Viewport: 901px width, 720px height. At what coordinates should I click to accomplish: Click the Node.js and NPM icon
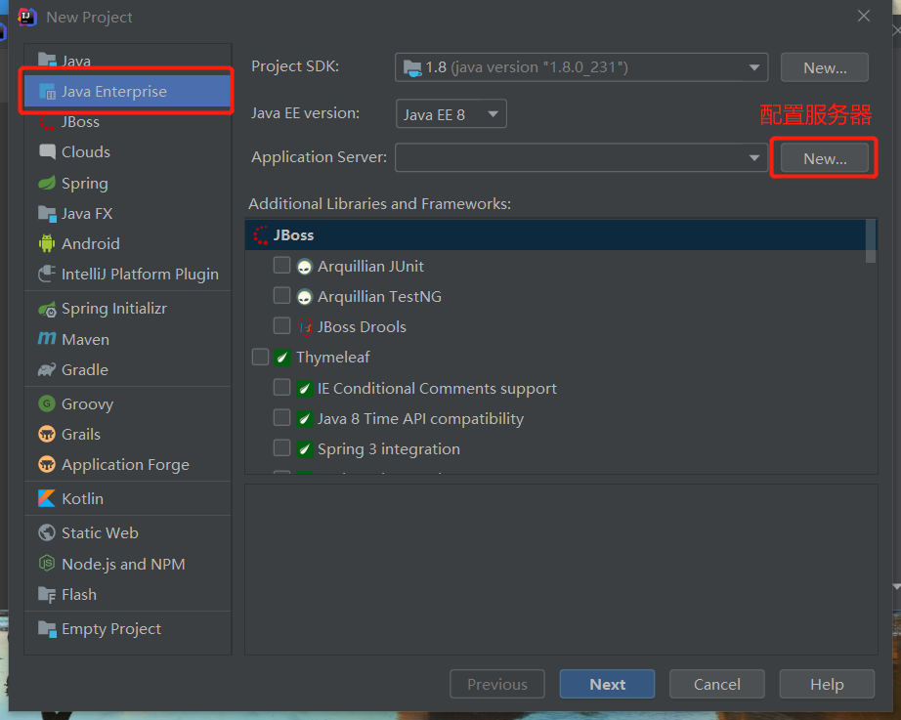(x=47, y=563)
